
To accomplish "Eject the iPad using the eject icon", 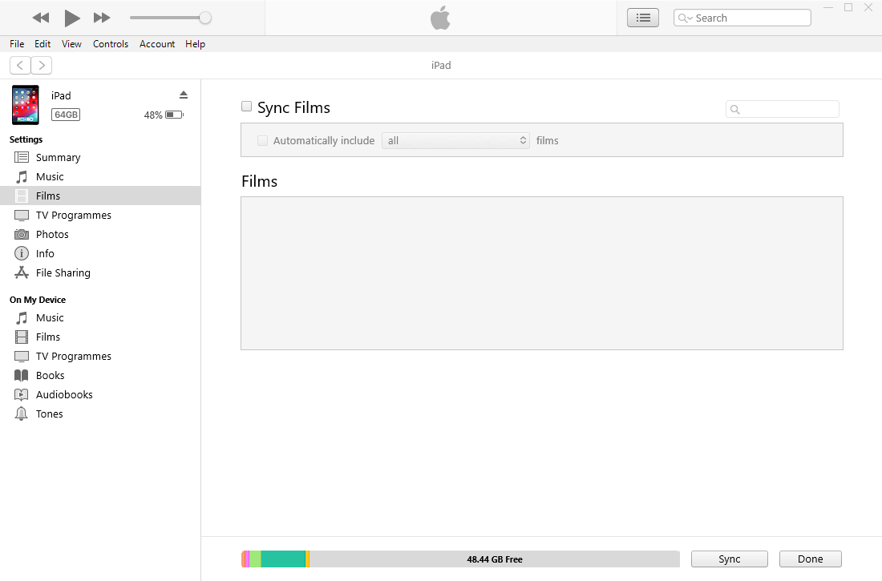I will pos(184,95).
